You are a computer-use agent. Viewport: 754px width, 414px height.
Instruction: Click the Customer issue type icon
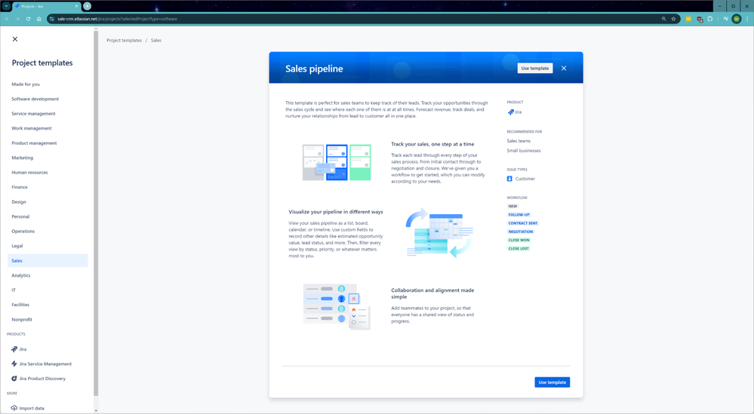click(509, 179)
